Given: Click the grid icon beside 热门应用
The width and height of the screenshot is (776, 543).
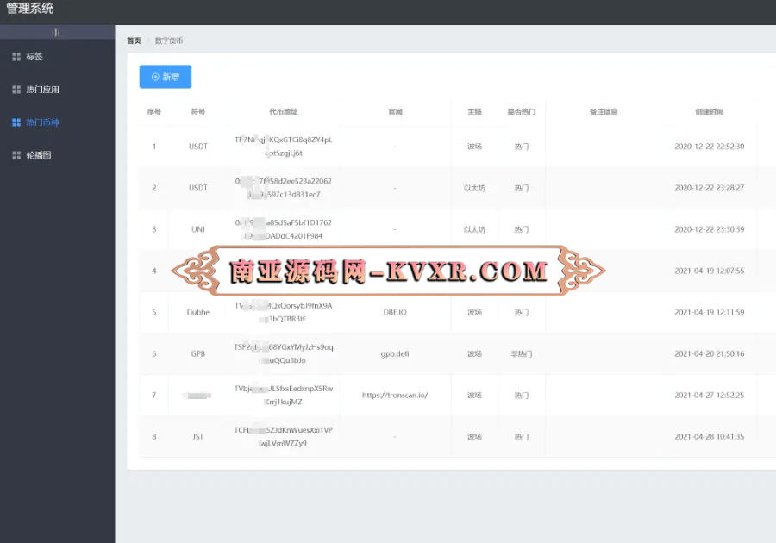Looking at the screenshot, I should (x=16, y=90).
